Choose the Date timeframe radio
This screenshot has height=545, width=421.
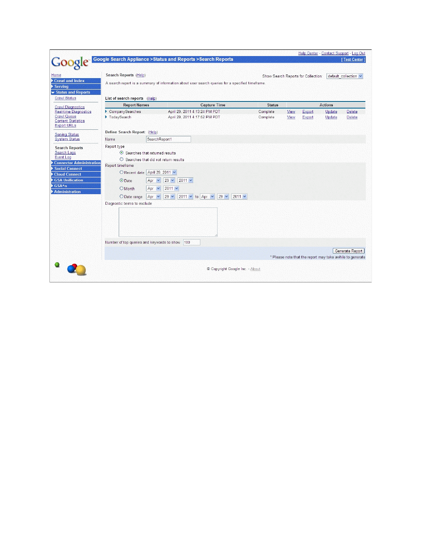[121, 180]
